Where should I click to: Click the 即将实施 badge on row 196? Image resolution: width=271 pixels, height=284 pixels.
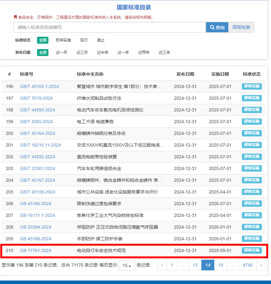point(252,86)
